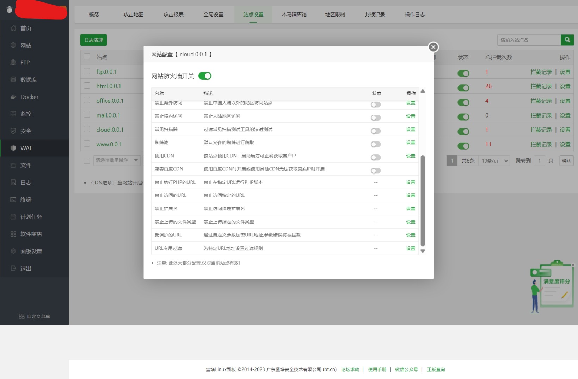Screen dimensions: 578x379
Task: Click the dialog scroll-up arrow
Action: pyautogui.click(x=423, y=91)
